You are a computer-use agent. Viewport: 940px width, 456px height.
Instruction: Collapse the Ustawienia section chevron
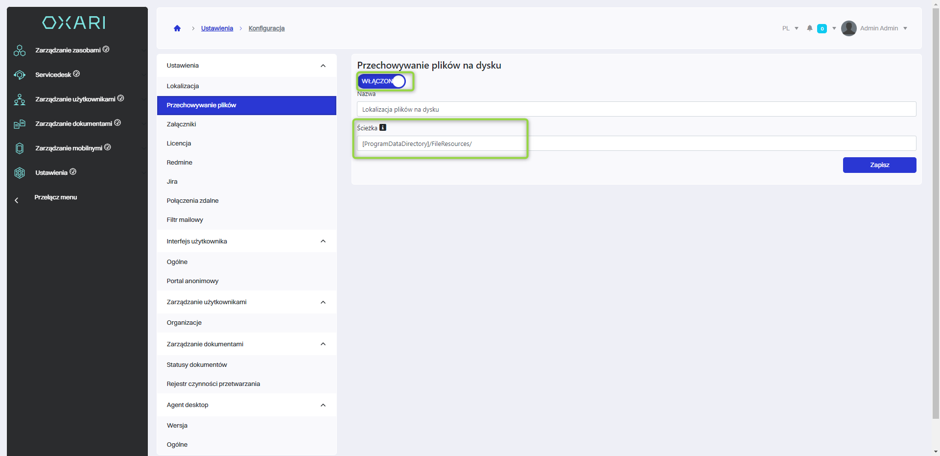pos(323,66)
